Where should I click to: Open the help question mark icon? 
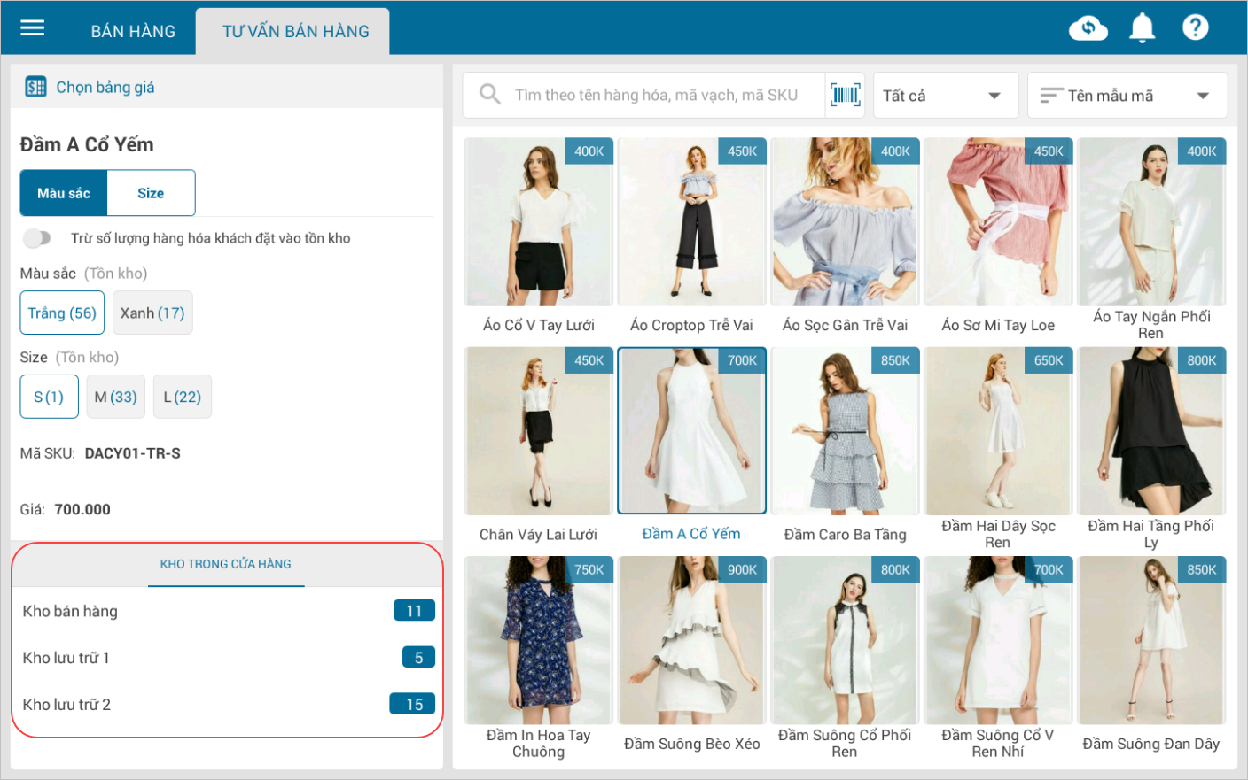click(x=1195, y=28)
